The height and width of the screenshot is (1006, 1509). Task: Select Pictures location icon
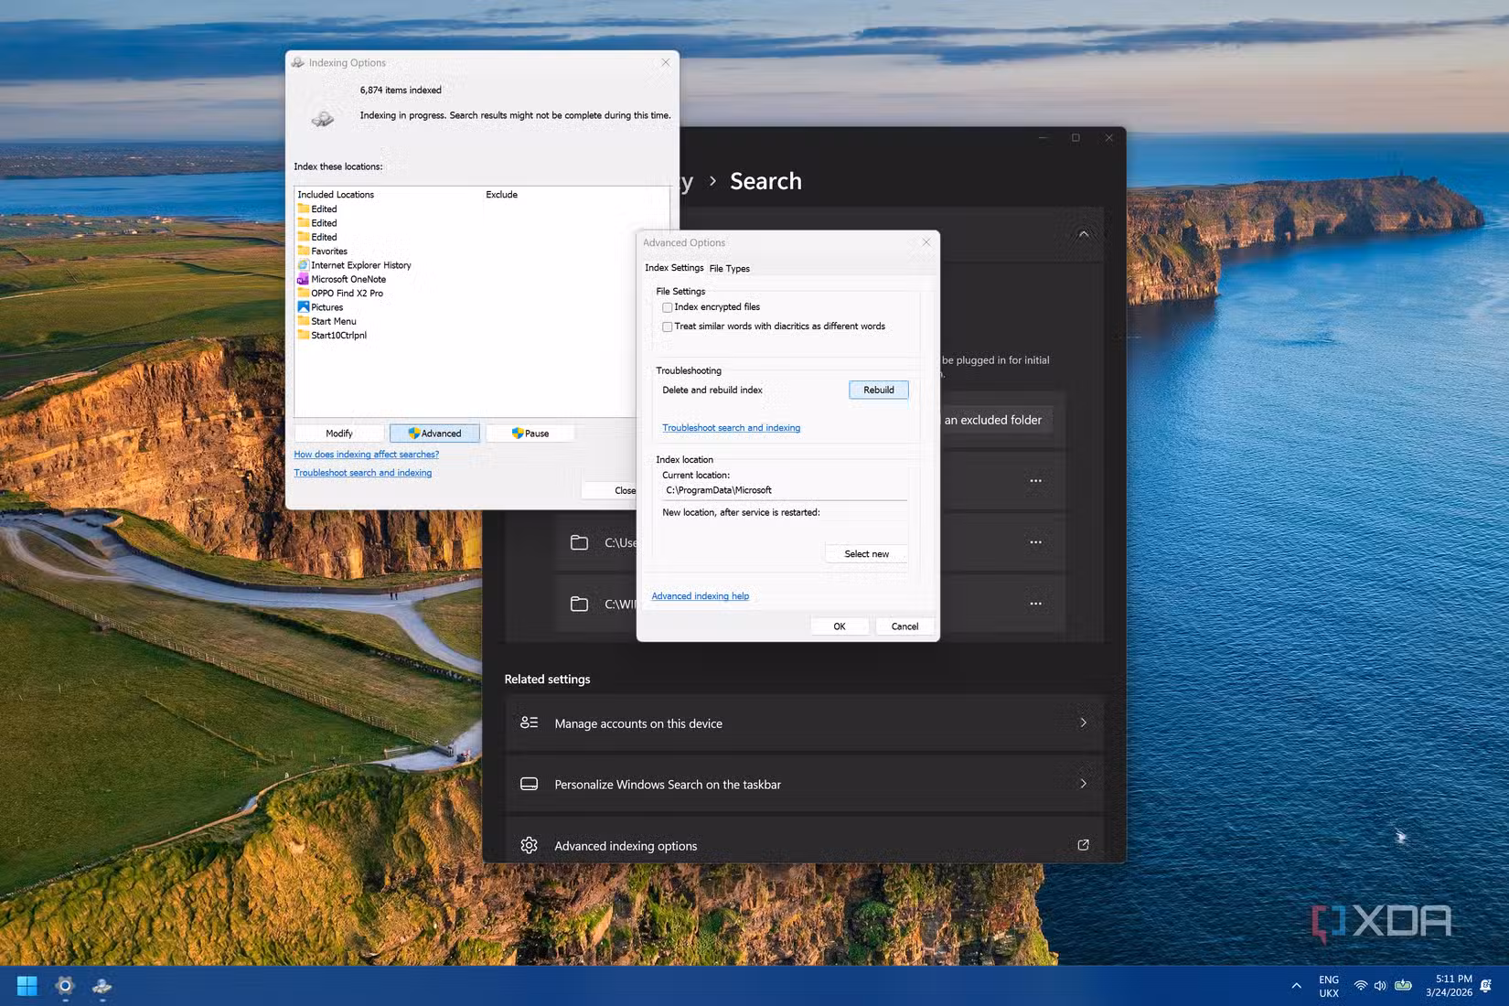click(x=304, y=307)
